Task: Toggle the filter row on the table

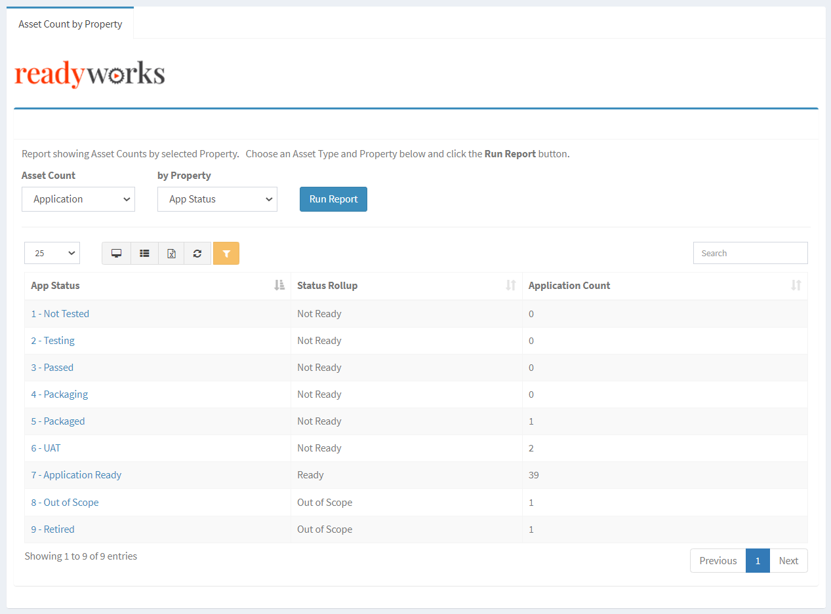Action: point(226,253)
